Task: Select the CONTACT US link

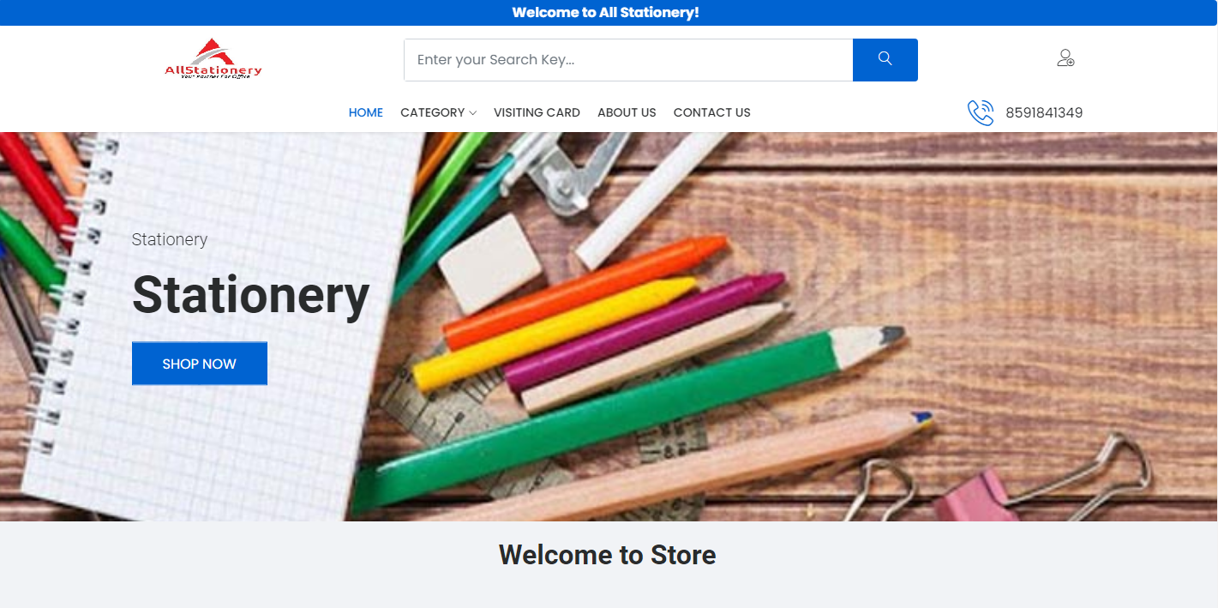Action: (x=711, y=112)
